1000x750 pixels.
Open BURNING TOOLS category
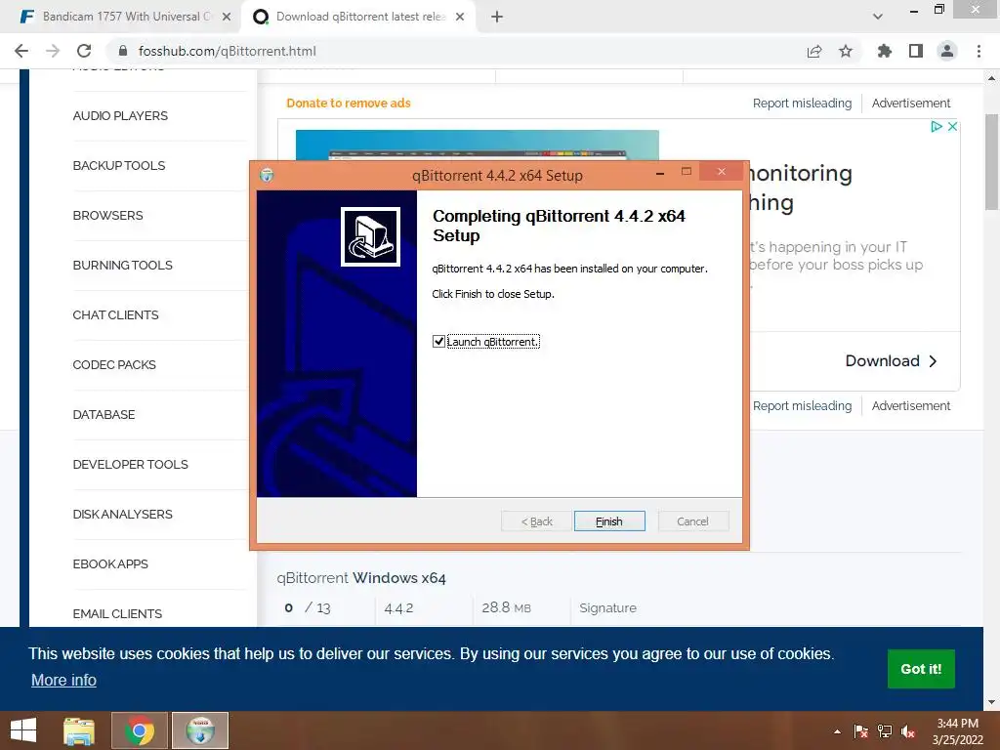pos(122,266)
